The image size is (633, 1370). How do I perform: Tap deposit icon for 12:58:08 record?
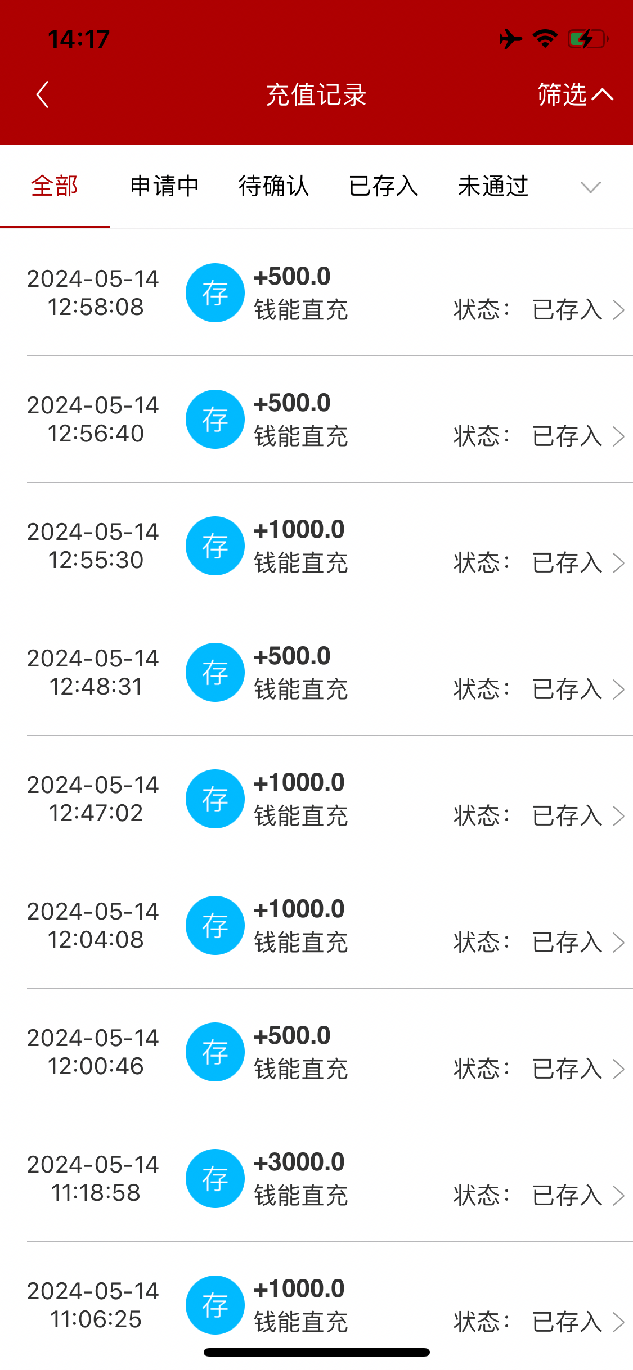[215, 293]
